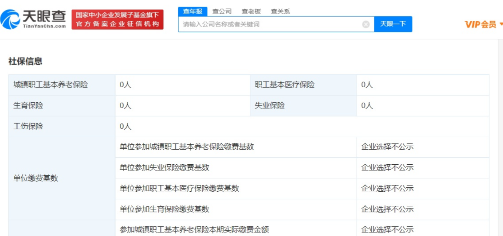
Task: Select the 单位缴费基数 category cell
Action: pyautogui.click(x=36, y=178)
